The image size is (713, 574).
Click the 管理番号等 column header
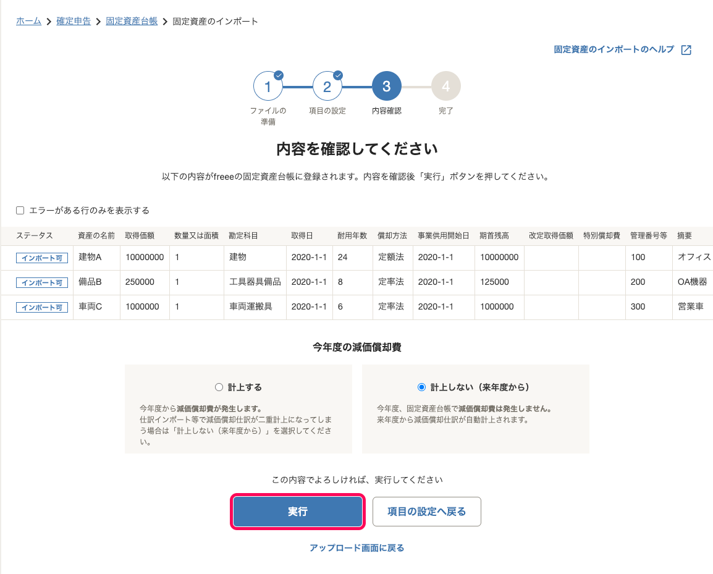[x=649, y=235]
